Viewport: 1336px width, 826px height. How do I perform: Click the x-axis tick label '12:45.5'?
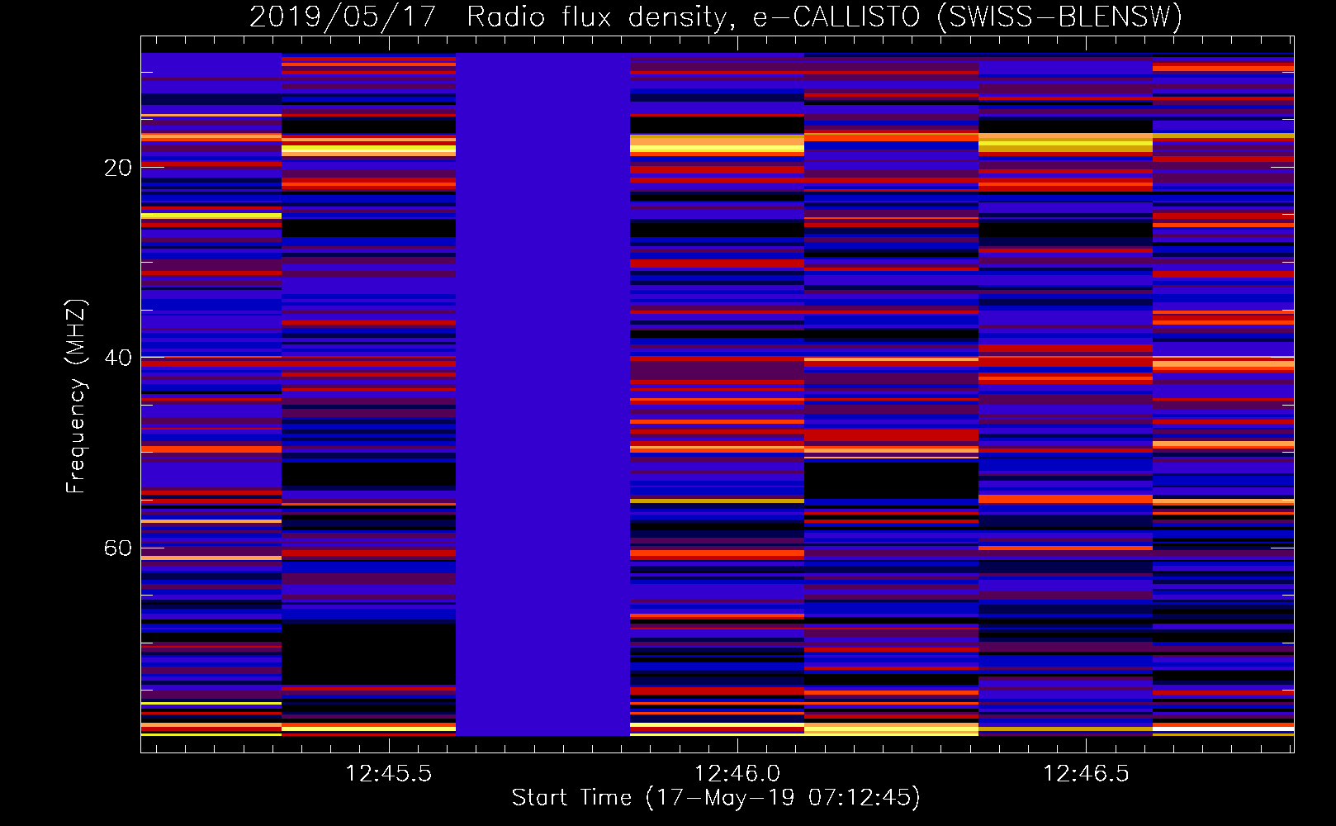[x=388, y=773]
